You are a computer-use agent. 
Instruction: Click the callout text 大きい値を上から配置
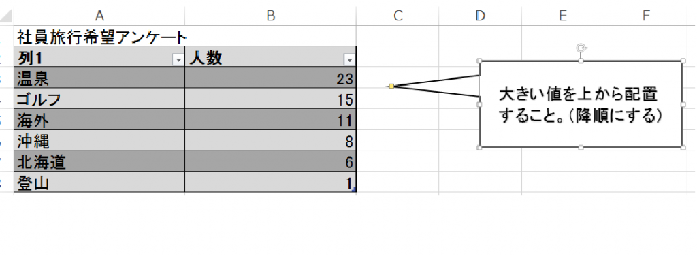[x=578, y=95]
